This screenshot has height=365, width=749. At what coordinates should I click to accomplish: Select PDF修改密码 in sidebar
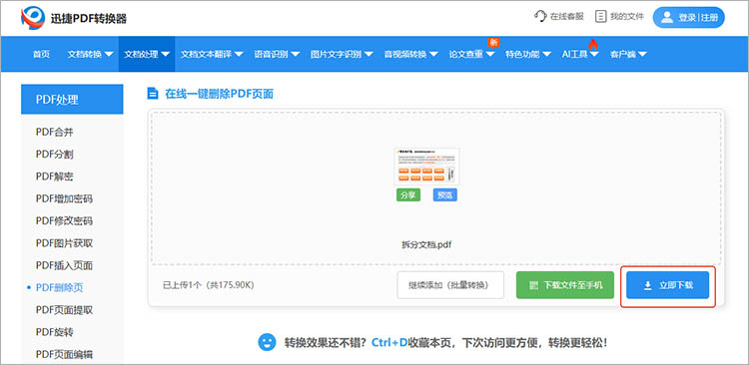point(64,221)
